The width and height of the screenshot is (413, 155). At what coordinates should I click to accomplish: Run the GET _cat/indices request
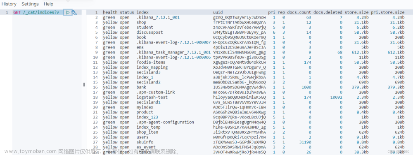(68, 12)
